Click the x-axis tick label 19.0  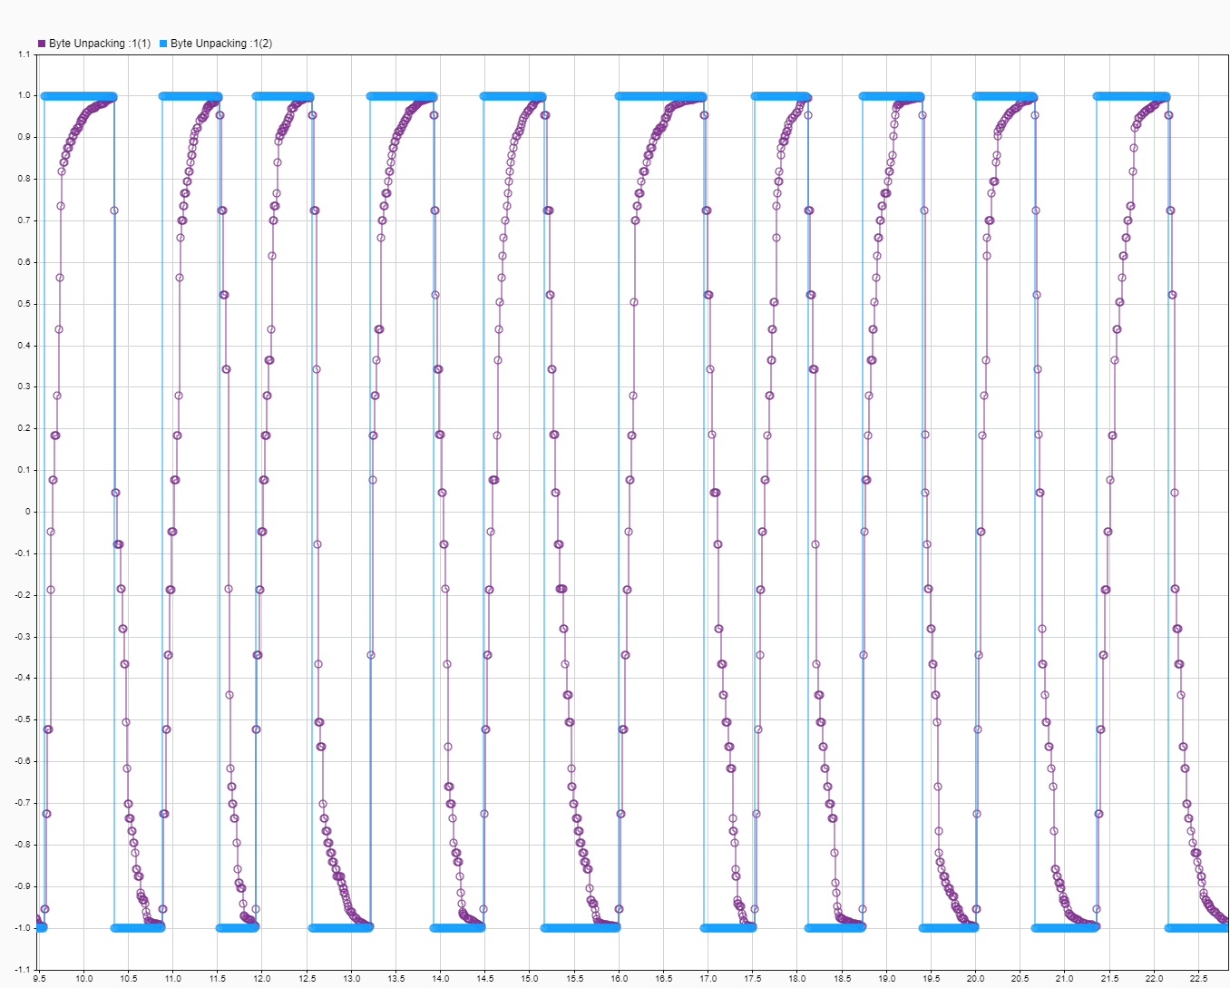pos(886,979)
